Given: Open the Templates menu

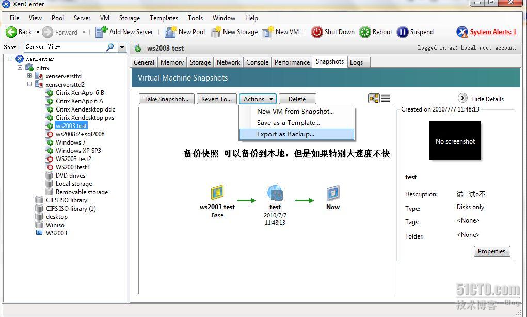Looking at the screenshot, I should (x=164, y=18).
